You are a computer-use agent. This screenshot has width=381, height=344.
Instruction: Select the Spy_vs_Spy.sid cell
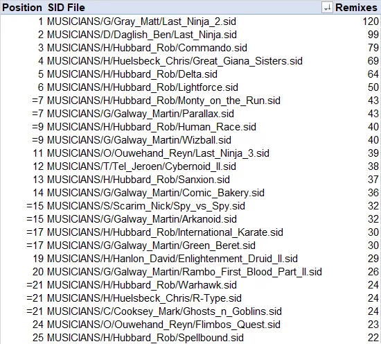(146, 206)
